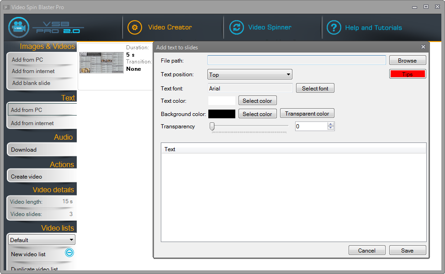Click the slide Duration value 5 s
The height and width of the screenshot is (274, 445).
coord(131,54)
